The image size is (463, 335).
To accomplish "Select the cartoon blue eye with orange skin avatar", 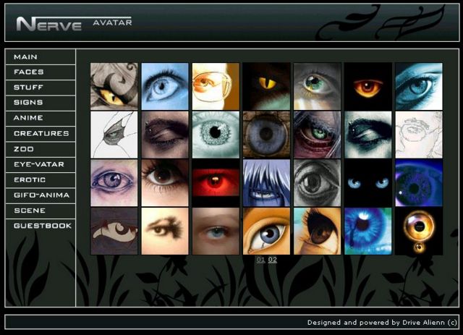I will [267, 231].
